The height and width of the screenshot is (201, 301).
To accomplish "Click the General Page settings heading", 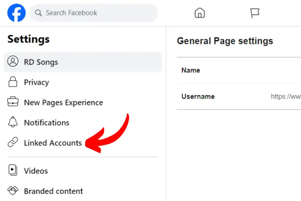I will click(225, 41).
